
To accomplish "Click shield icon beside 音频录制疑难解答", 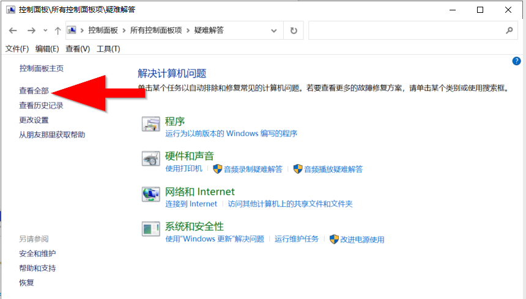I will pos(217,169).
